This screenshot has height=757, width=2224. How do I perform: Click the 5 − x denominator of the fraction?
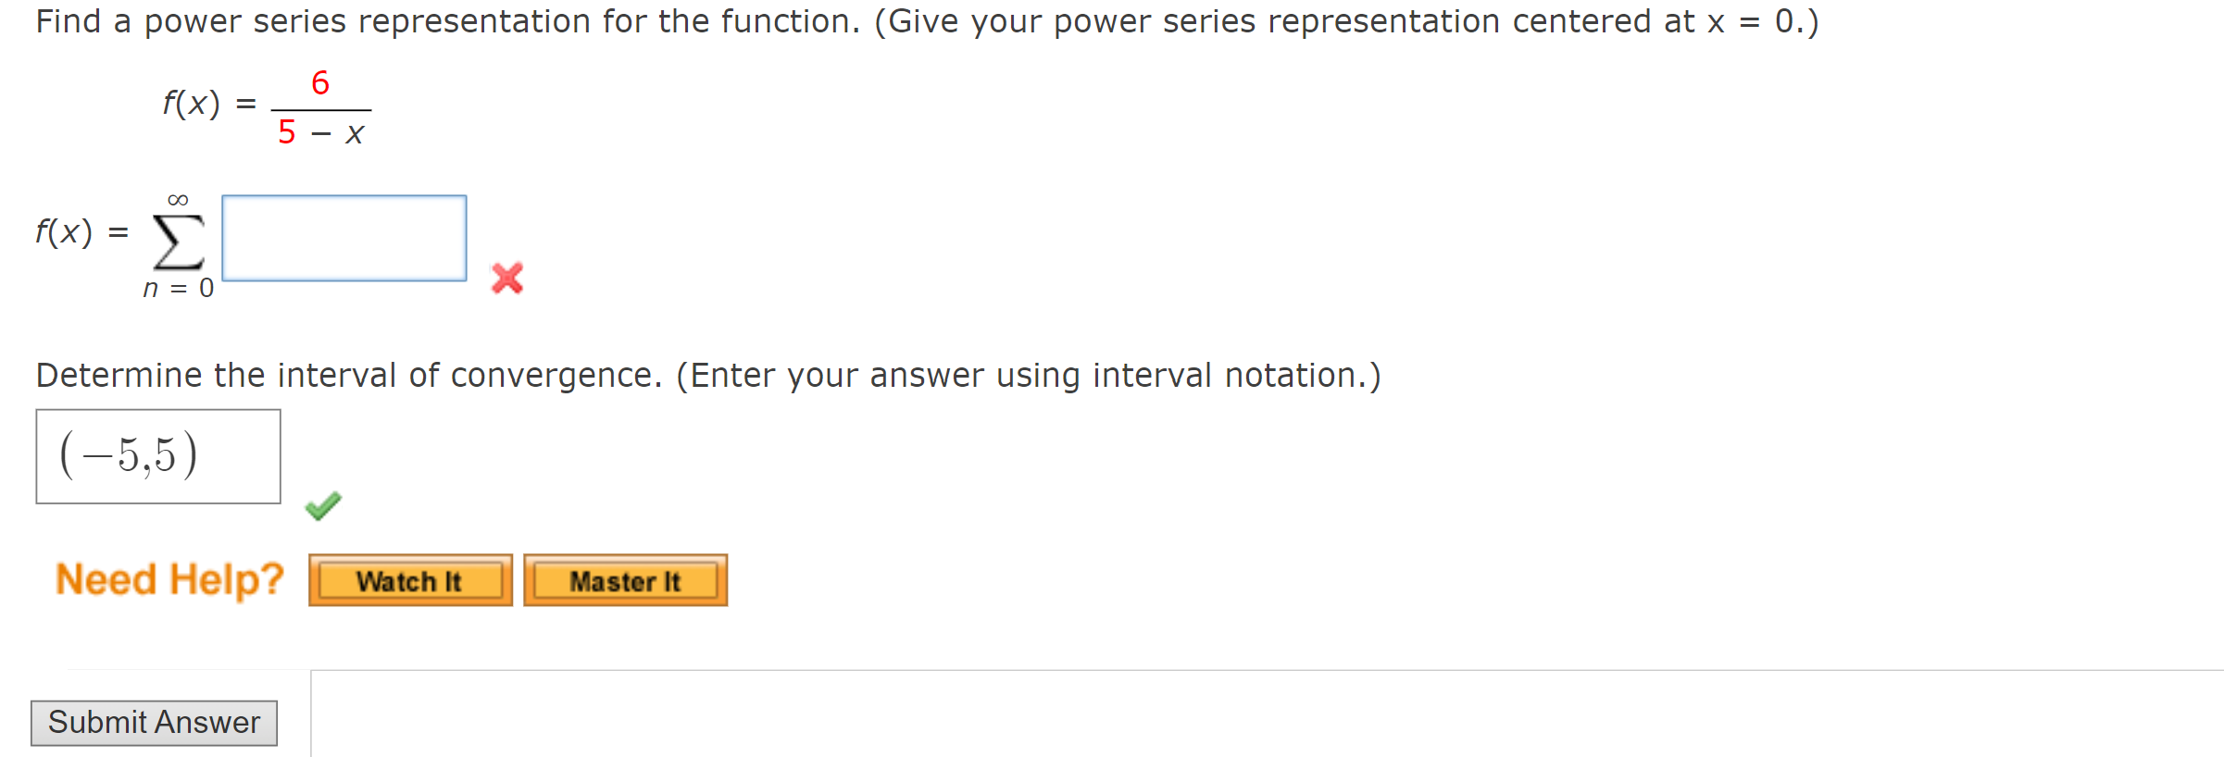pos(321,132)
